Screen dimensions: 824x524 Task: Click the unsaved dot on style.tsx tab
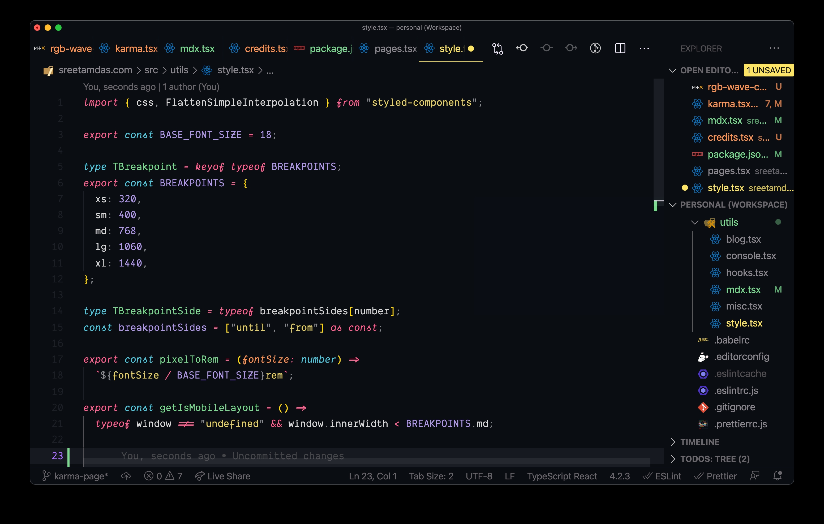pyautogui.click(x=471, y=49)
